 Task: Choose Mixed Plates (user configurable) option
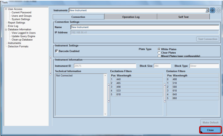tap(159, 56)
